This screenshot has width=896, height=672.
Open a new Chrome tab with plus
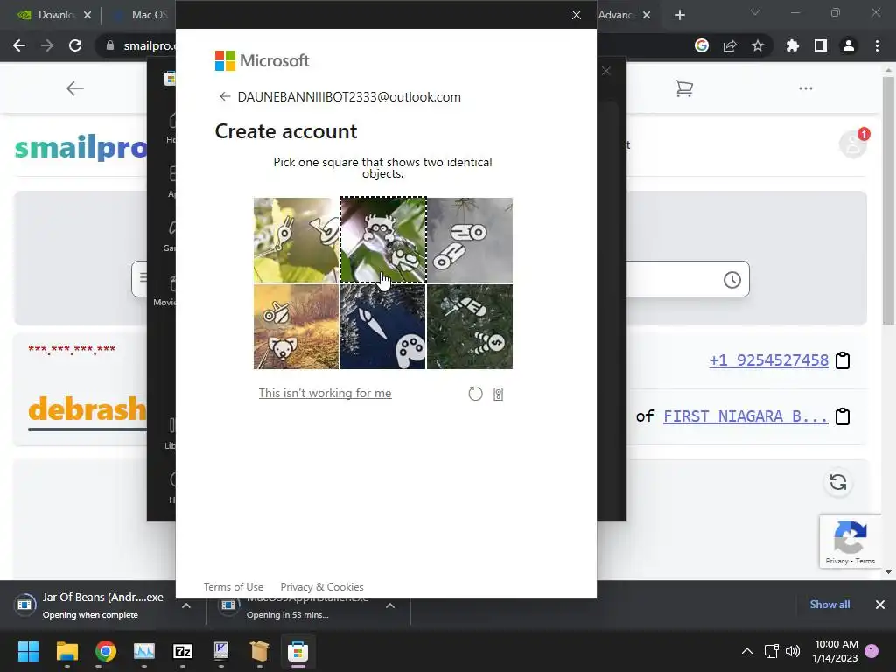[679, 15]
